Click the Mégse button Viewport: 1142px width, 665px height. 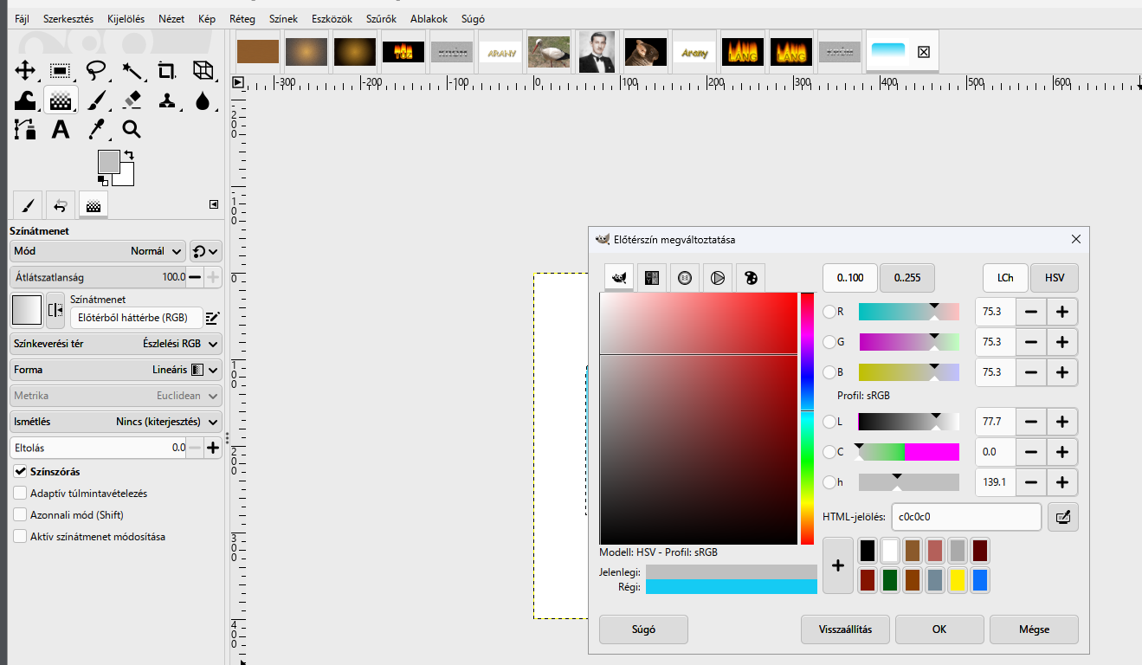click(1034, 629)
